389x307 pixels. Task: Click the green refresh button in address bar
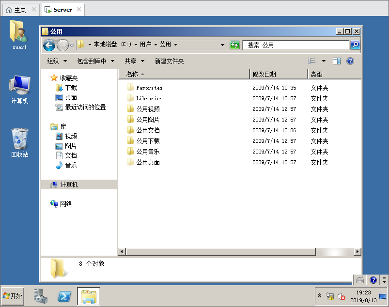tap(234, 45)
